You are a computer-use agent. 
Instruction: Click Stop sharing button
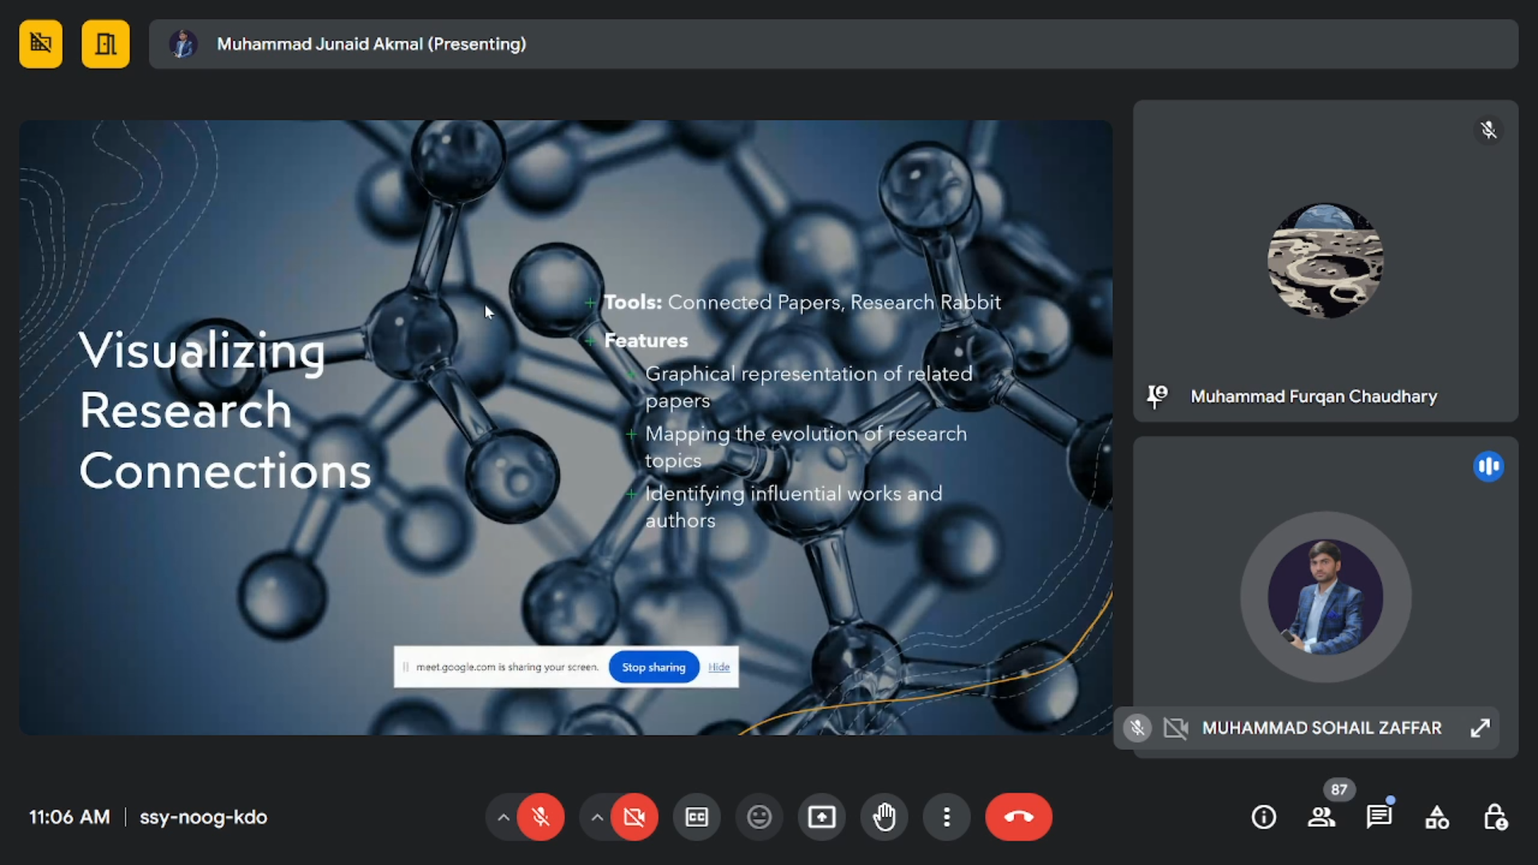(654, 667)
